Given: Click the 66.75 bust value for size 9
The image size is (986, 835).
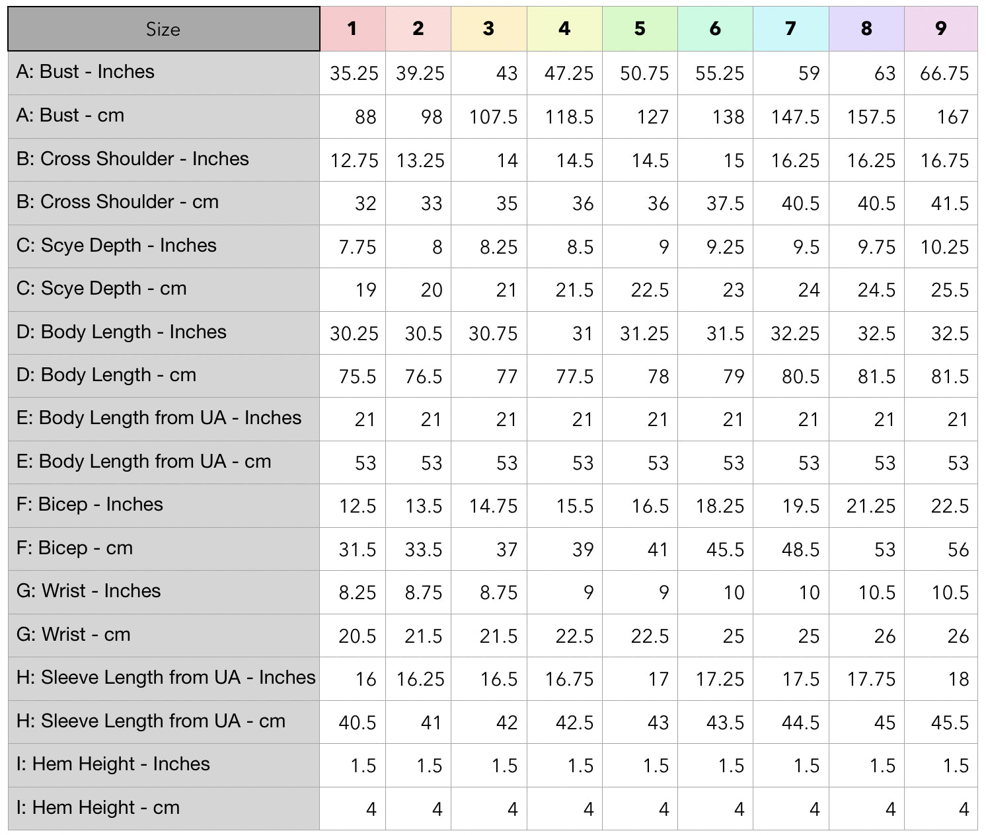Looking at the screenshot, I should [944, 73].
